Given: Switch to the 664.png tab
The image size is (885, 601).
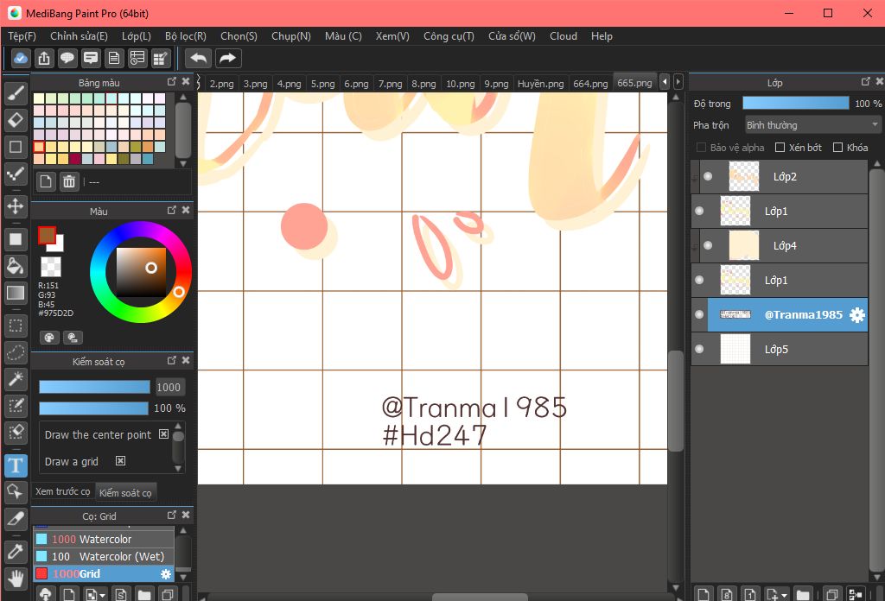Looking at the screenshot, I should coord(590,84).
